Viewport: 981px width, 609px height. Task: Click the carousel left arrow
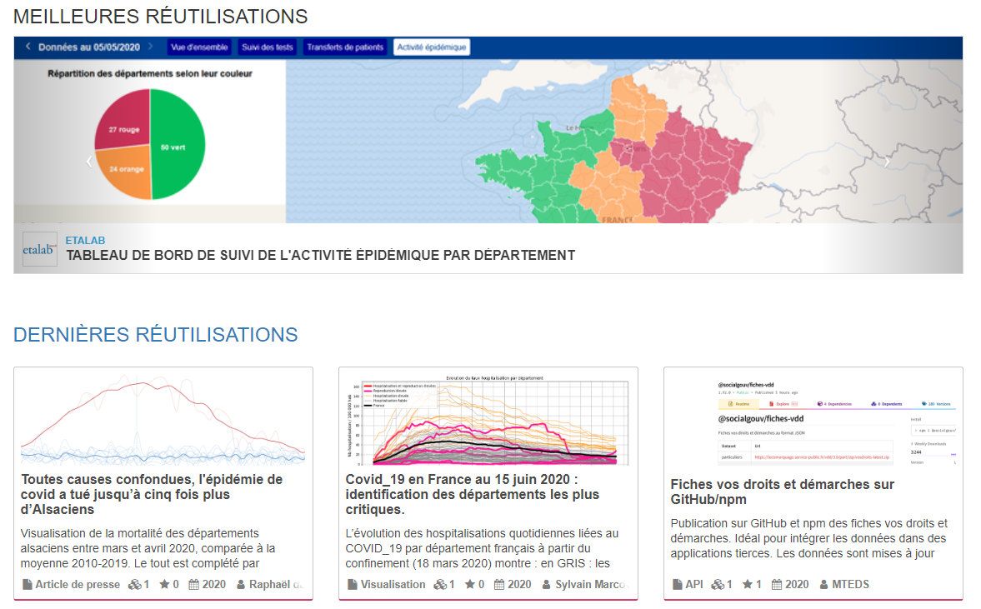point(89,162)
